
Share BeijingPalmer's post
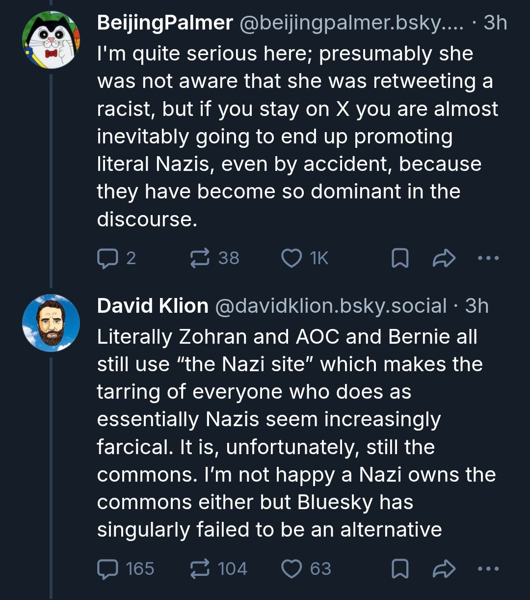click(x=444, y=258)
